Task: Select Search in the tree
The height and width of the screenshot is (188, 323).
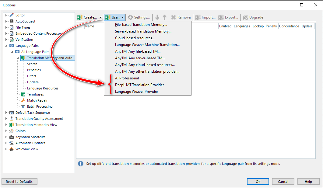Action: (32, 64)
